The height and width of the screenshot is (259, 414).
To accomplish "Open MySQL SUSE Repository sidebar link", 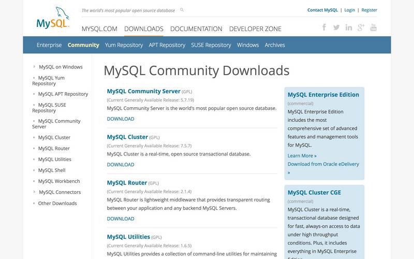I will pos(49,108).
